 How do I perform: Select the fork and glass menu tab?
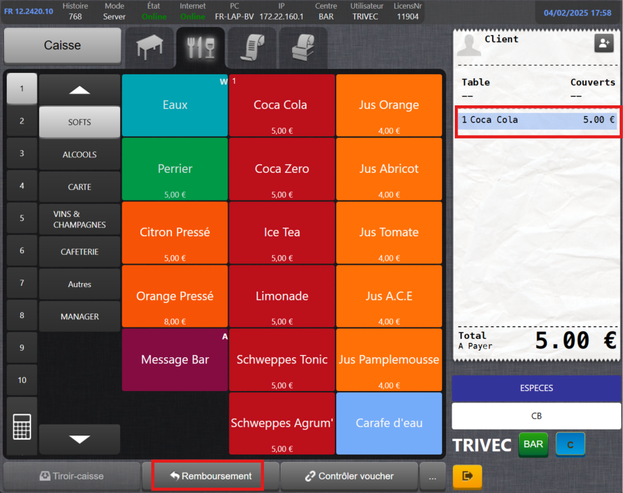(200, 47)
